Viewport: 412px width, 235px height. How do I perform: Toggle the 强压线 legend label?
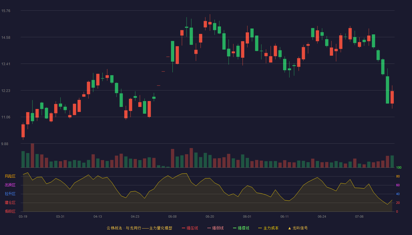click(192, 228)
